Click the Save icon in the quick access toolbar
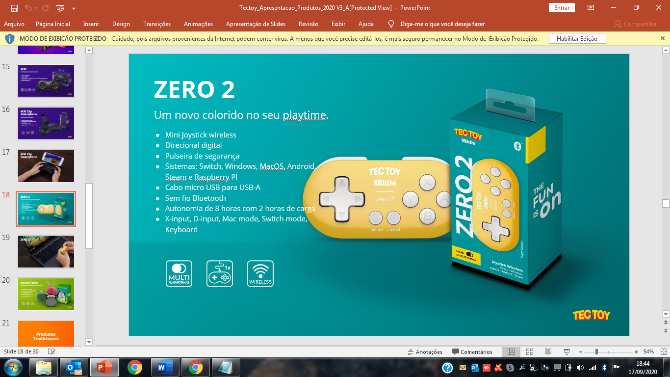This screenshot has height=377, width=670. (x=14, y=8)
